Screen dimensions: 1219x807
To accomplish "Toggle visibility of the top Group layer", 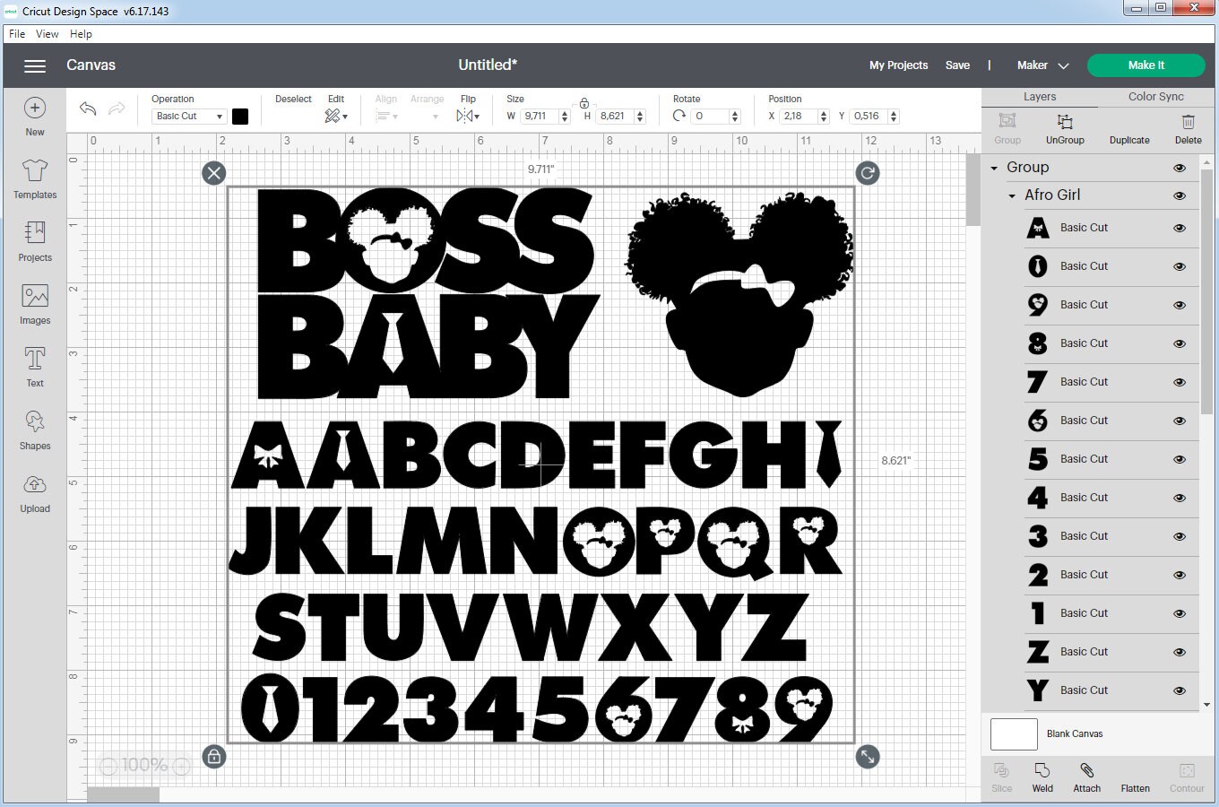I will pos(1180,168).
